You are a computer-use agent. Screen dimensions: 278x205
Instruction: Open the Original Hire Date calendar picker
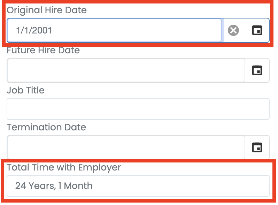click(257, 31)
